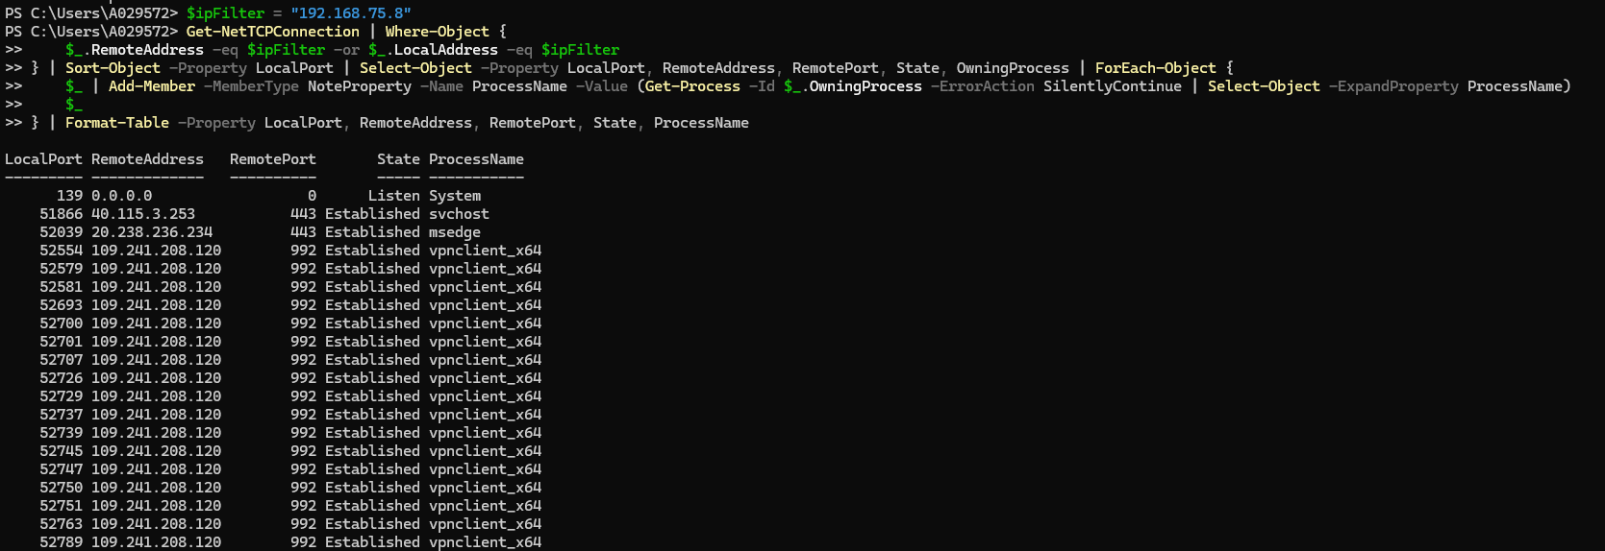Click the RemotePort column header in output
1605x551 pixels.
(x=272, y=159)
